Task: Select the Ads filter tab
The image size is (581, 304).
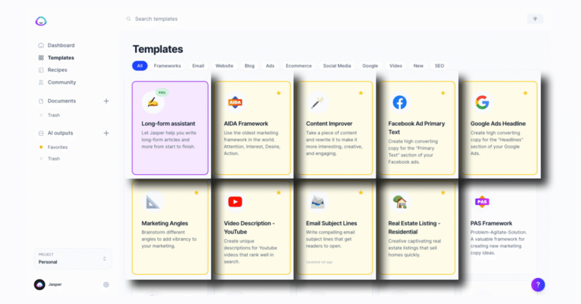Action: click(x=270, y=66)
